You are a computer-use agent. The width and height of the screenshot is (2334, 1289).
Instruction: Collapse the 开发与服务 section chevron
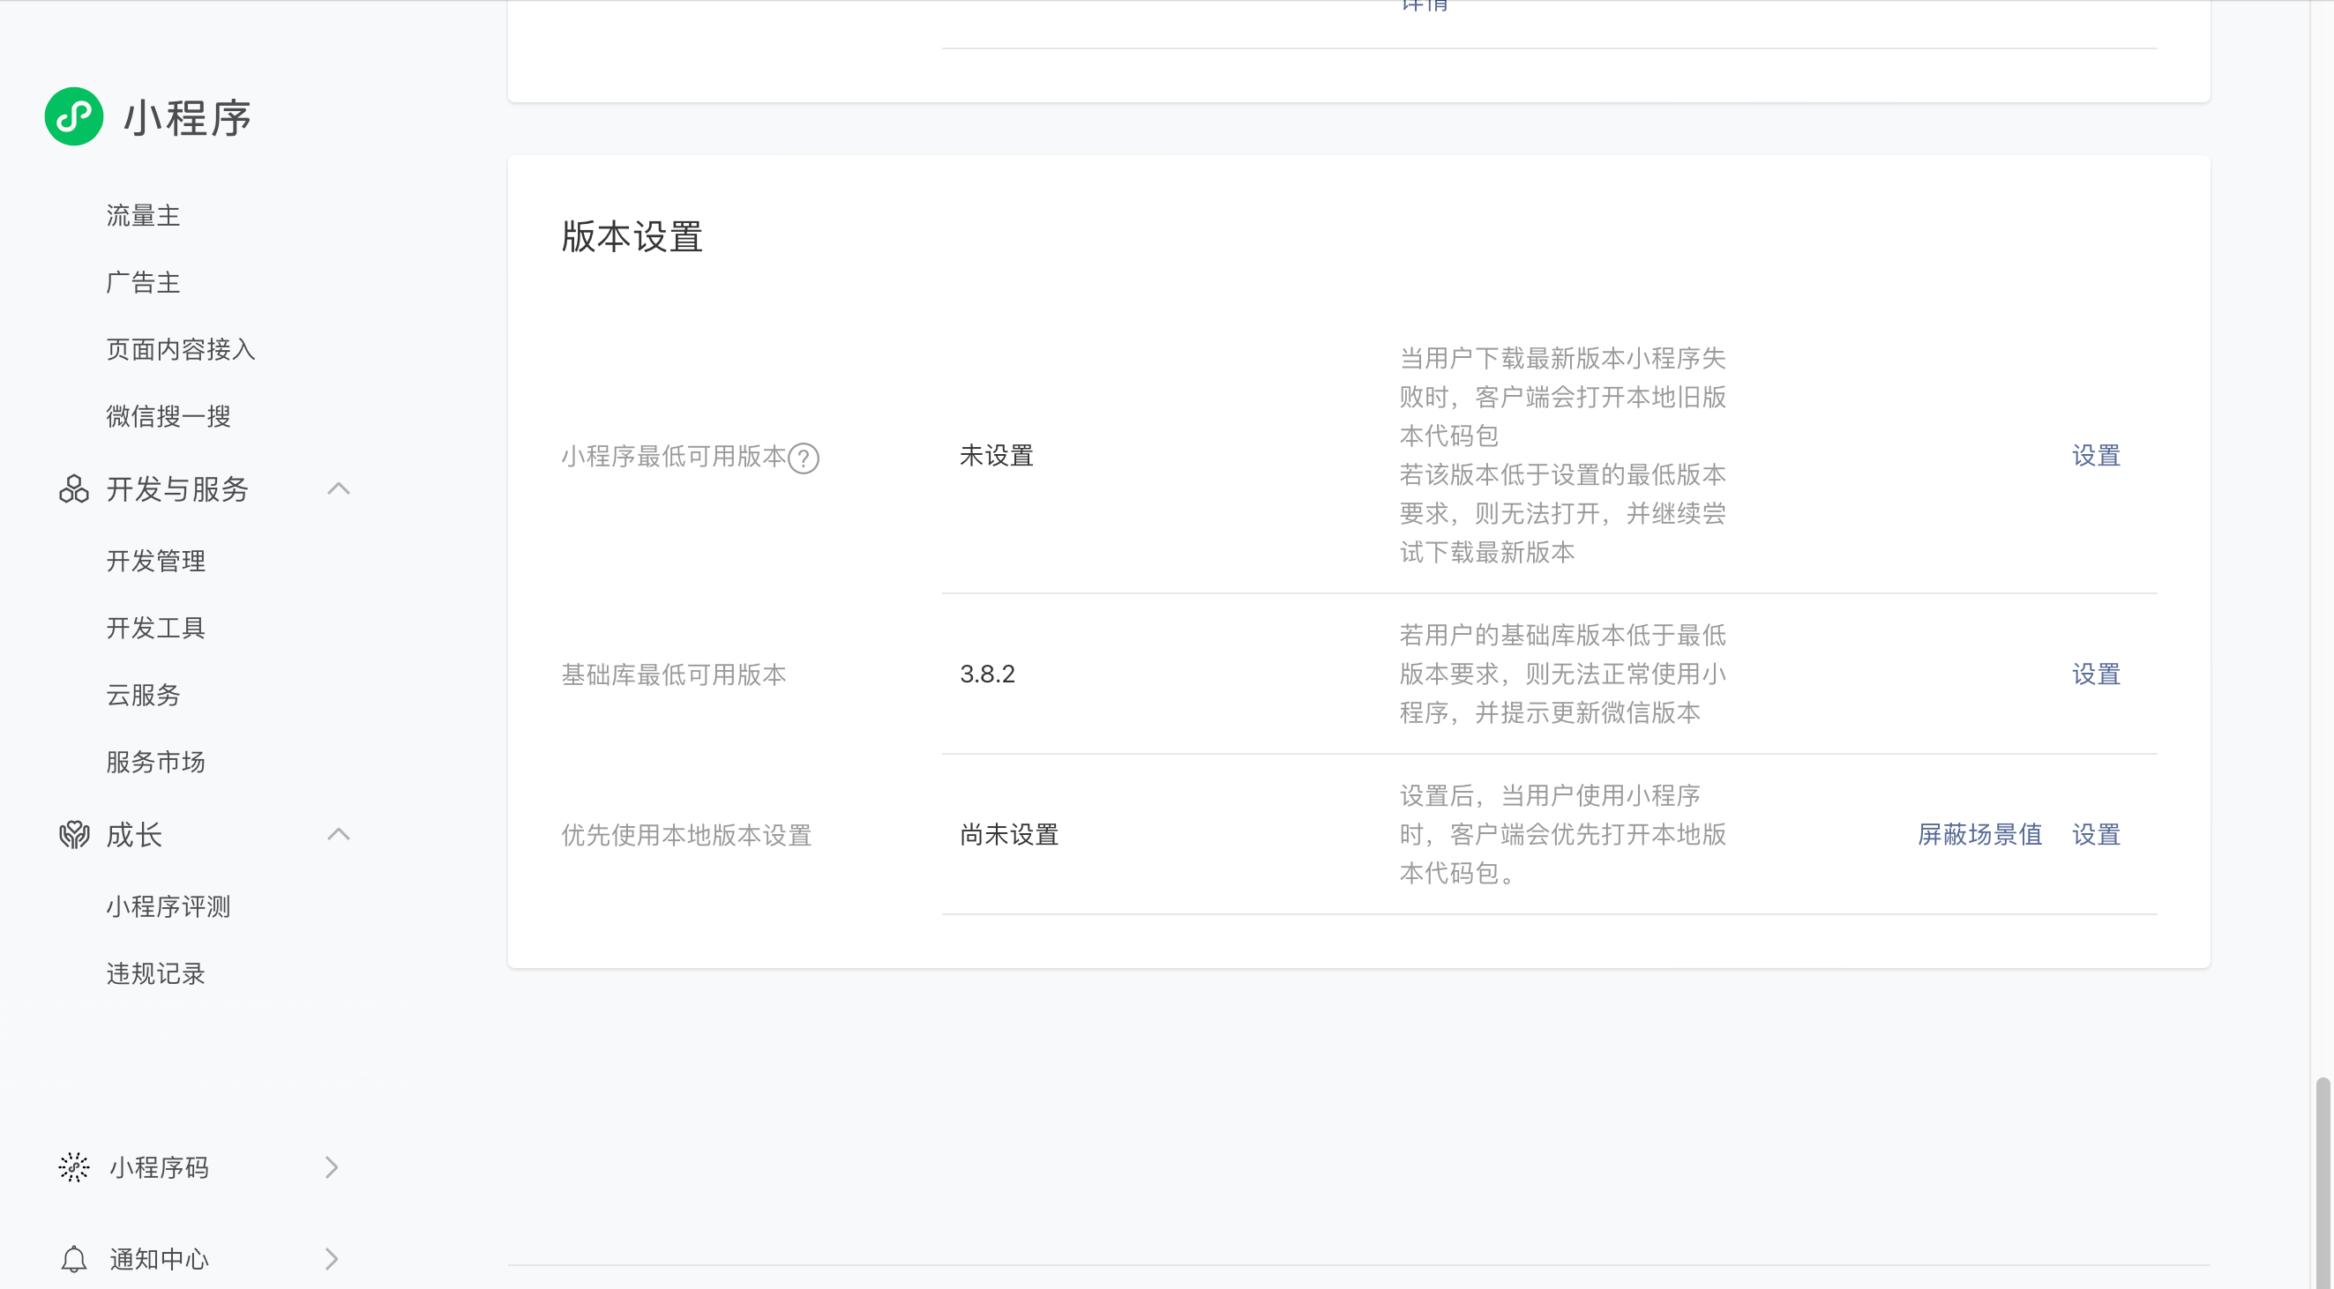(x=338, y=489)
